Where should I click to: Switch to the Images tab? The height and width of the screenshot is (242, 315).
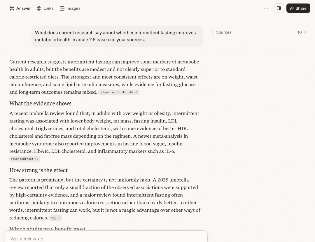pos(70,8)
